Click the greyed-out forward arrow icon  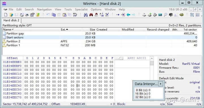[133, 15]
